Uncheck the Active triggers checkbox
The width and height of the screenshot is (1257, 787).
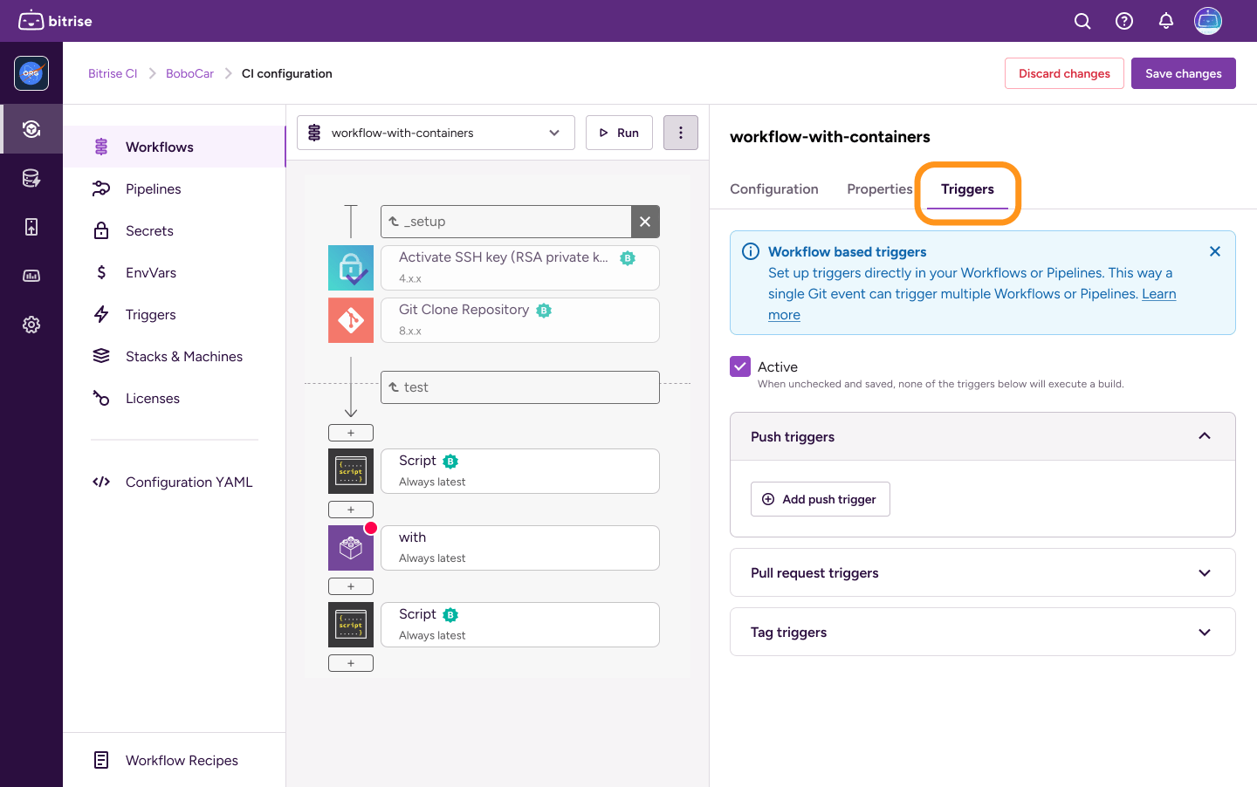point(740,366)
